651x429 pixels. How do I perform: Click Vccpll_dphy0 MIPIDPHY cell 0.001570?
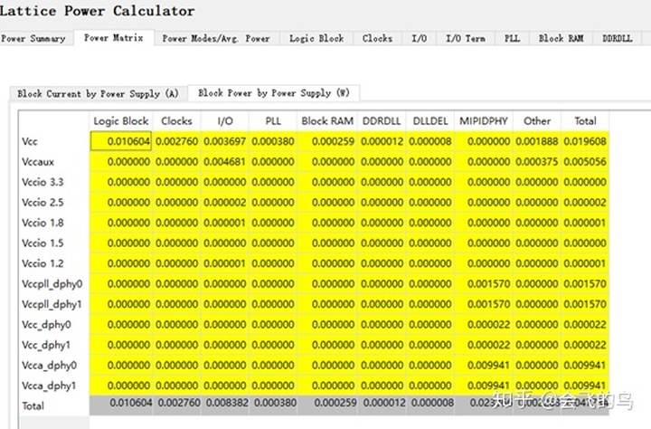483,284
